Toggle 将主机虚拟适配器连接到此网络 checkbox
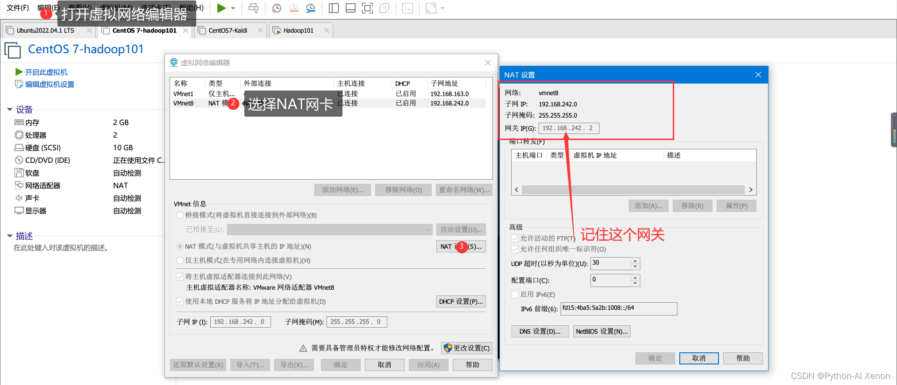 (x=180, y=277)
